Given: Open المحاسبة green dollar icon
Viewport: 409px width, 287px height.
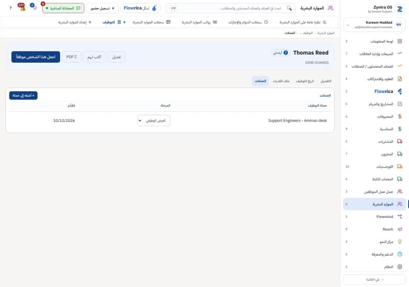Looking at the screenshot, I should pyautogui.click(x=400, y=129).
